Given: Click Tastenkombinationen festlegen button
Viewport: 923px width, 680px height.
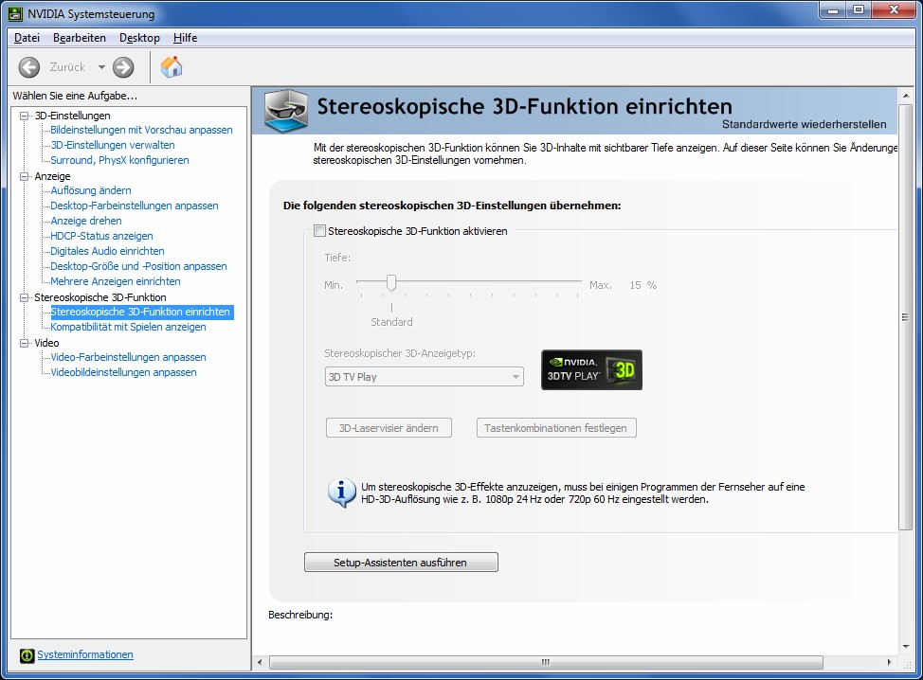Looking at the screenshot, I should pos(555,428).
